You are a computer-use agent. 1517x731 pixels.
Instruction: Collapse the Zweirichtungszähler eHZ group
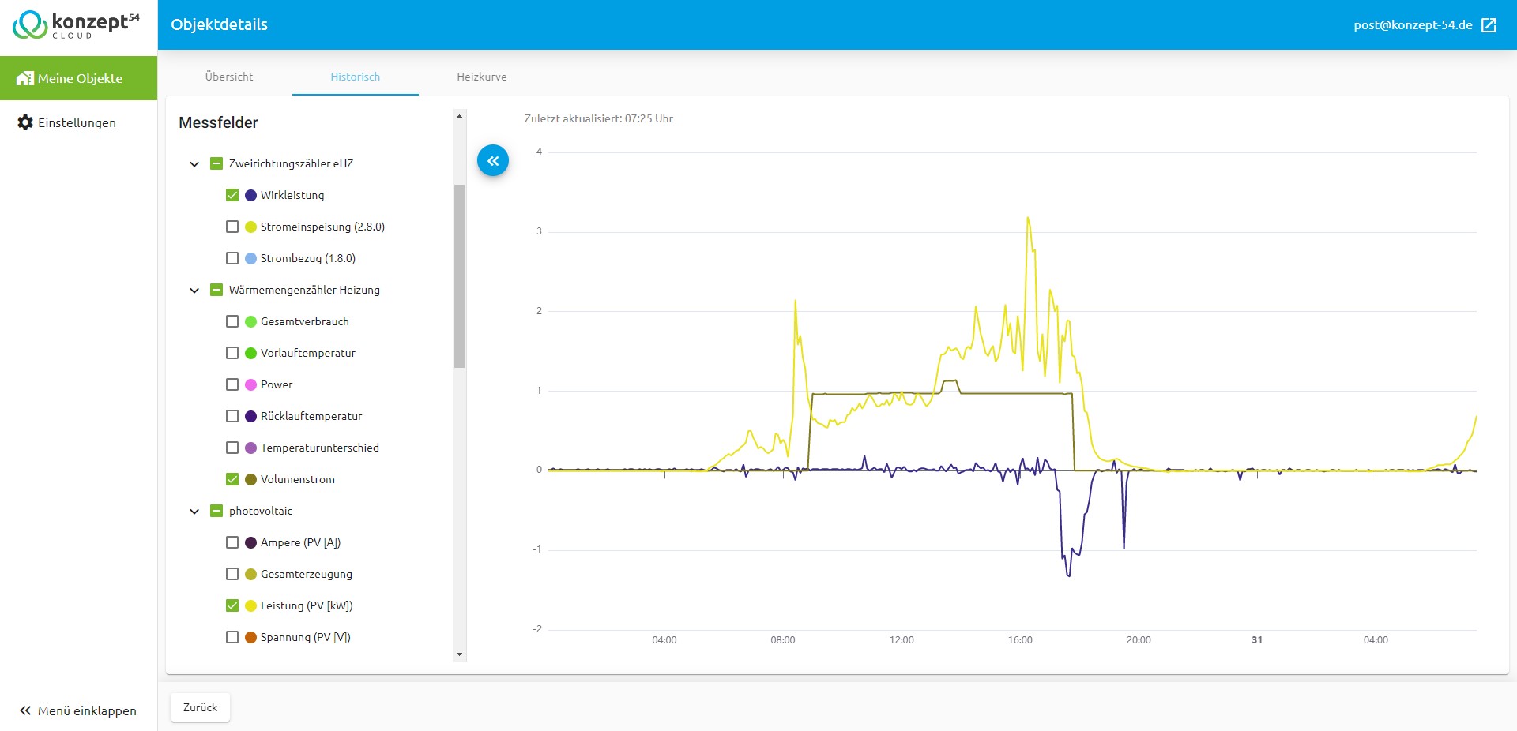click(194, 163)
